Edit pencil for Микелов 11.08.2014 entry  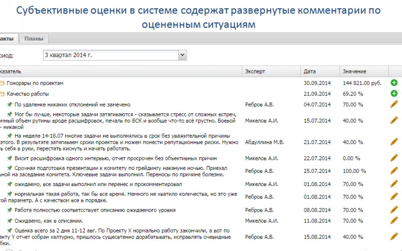point(394,221)
